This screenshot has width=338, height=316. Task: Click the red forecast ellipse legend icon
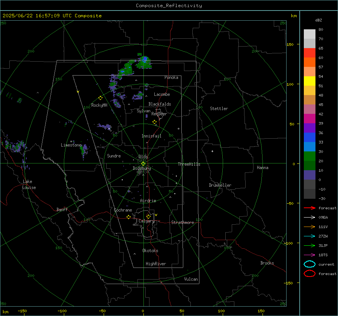coord(309,274)
